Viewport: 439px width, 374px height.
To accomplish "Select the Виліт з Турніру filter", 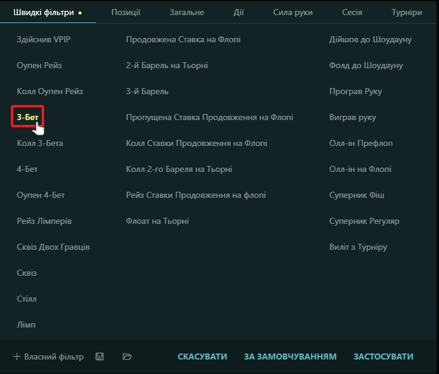I will click(358, 247).
